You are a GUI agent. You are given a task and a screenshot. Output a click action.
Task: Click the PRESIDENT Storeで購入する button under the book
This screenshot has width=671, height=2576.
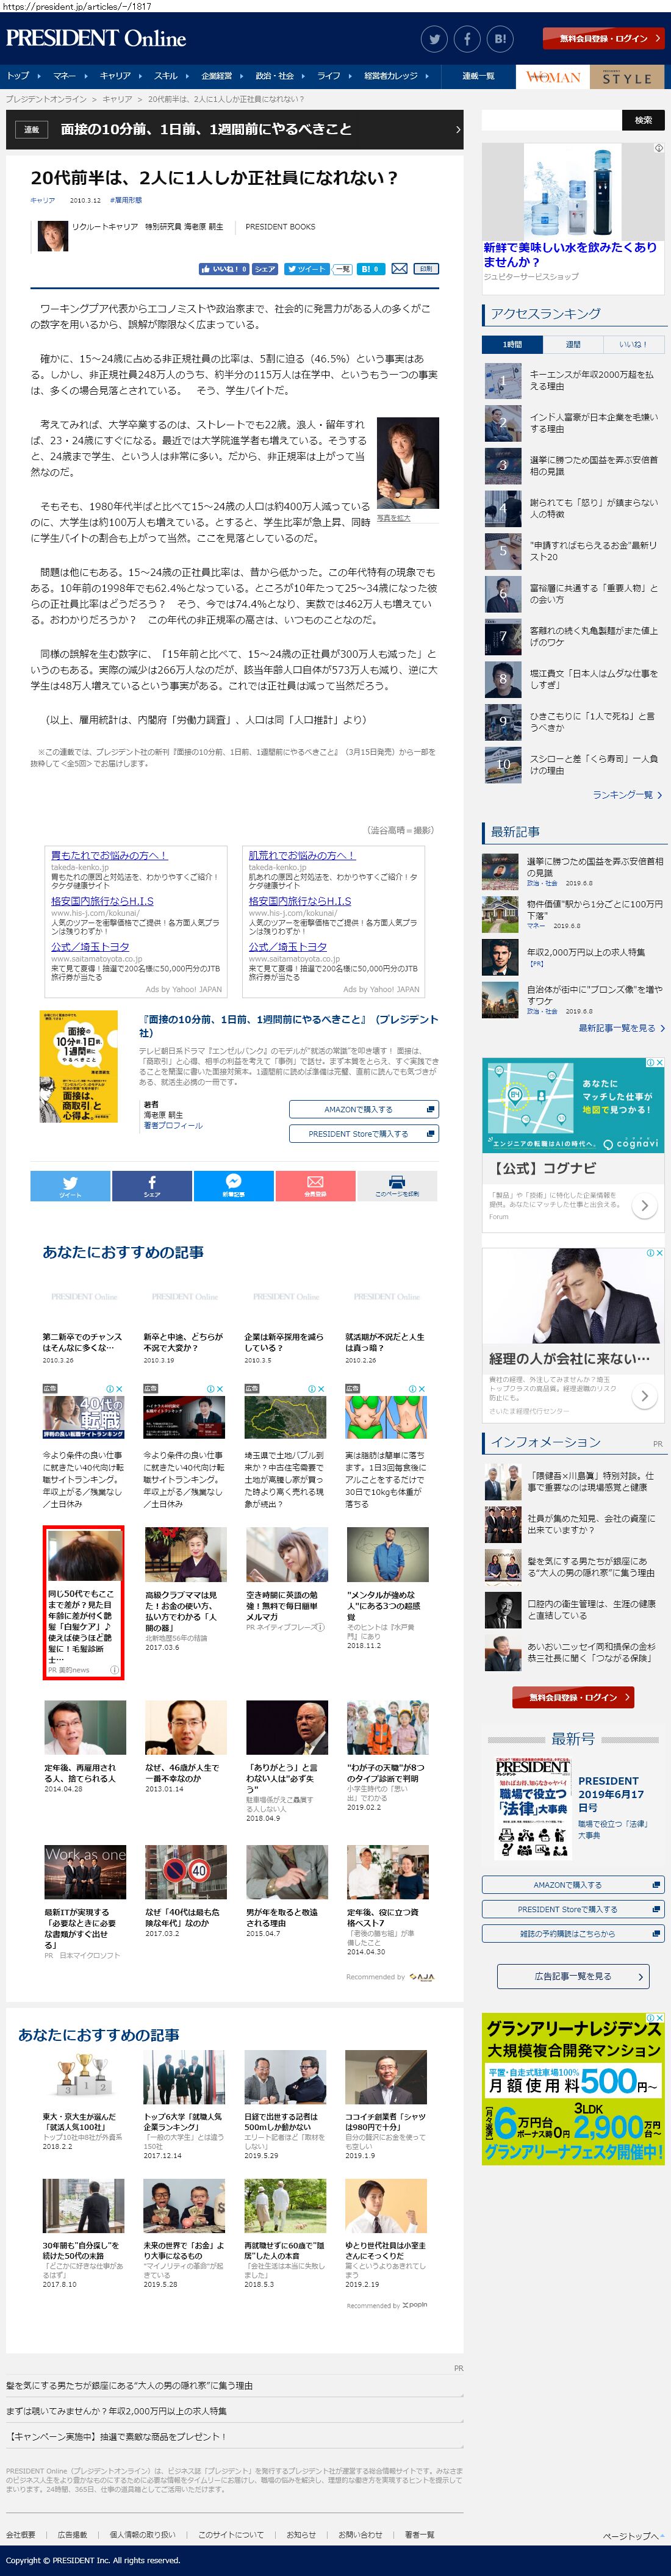(364, 1134)
